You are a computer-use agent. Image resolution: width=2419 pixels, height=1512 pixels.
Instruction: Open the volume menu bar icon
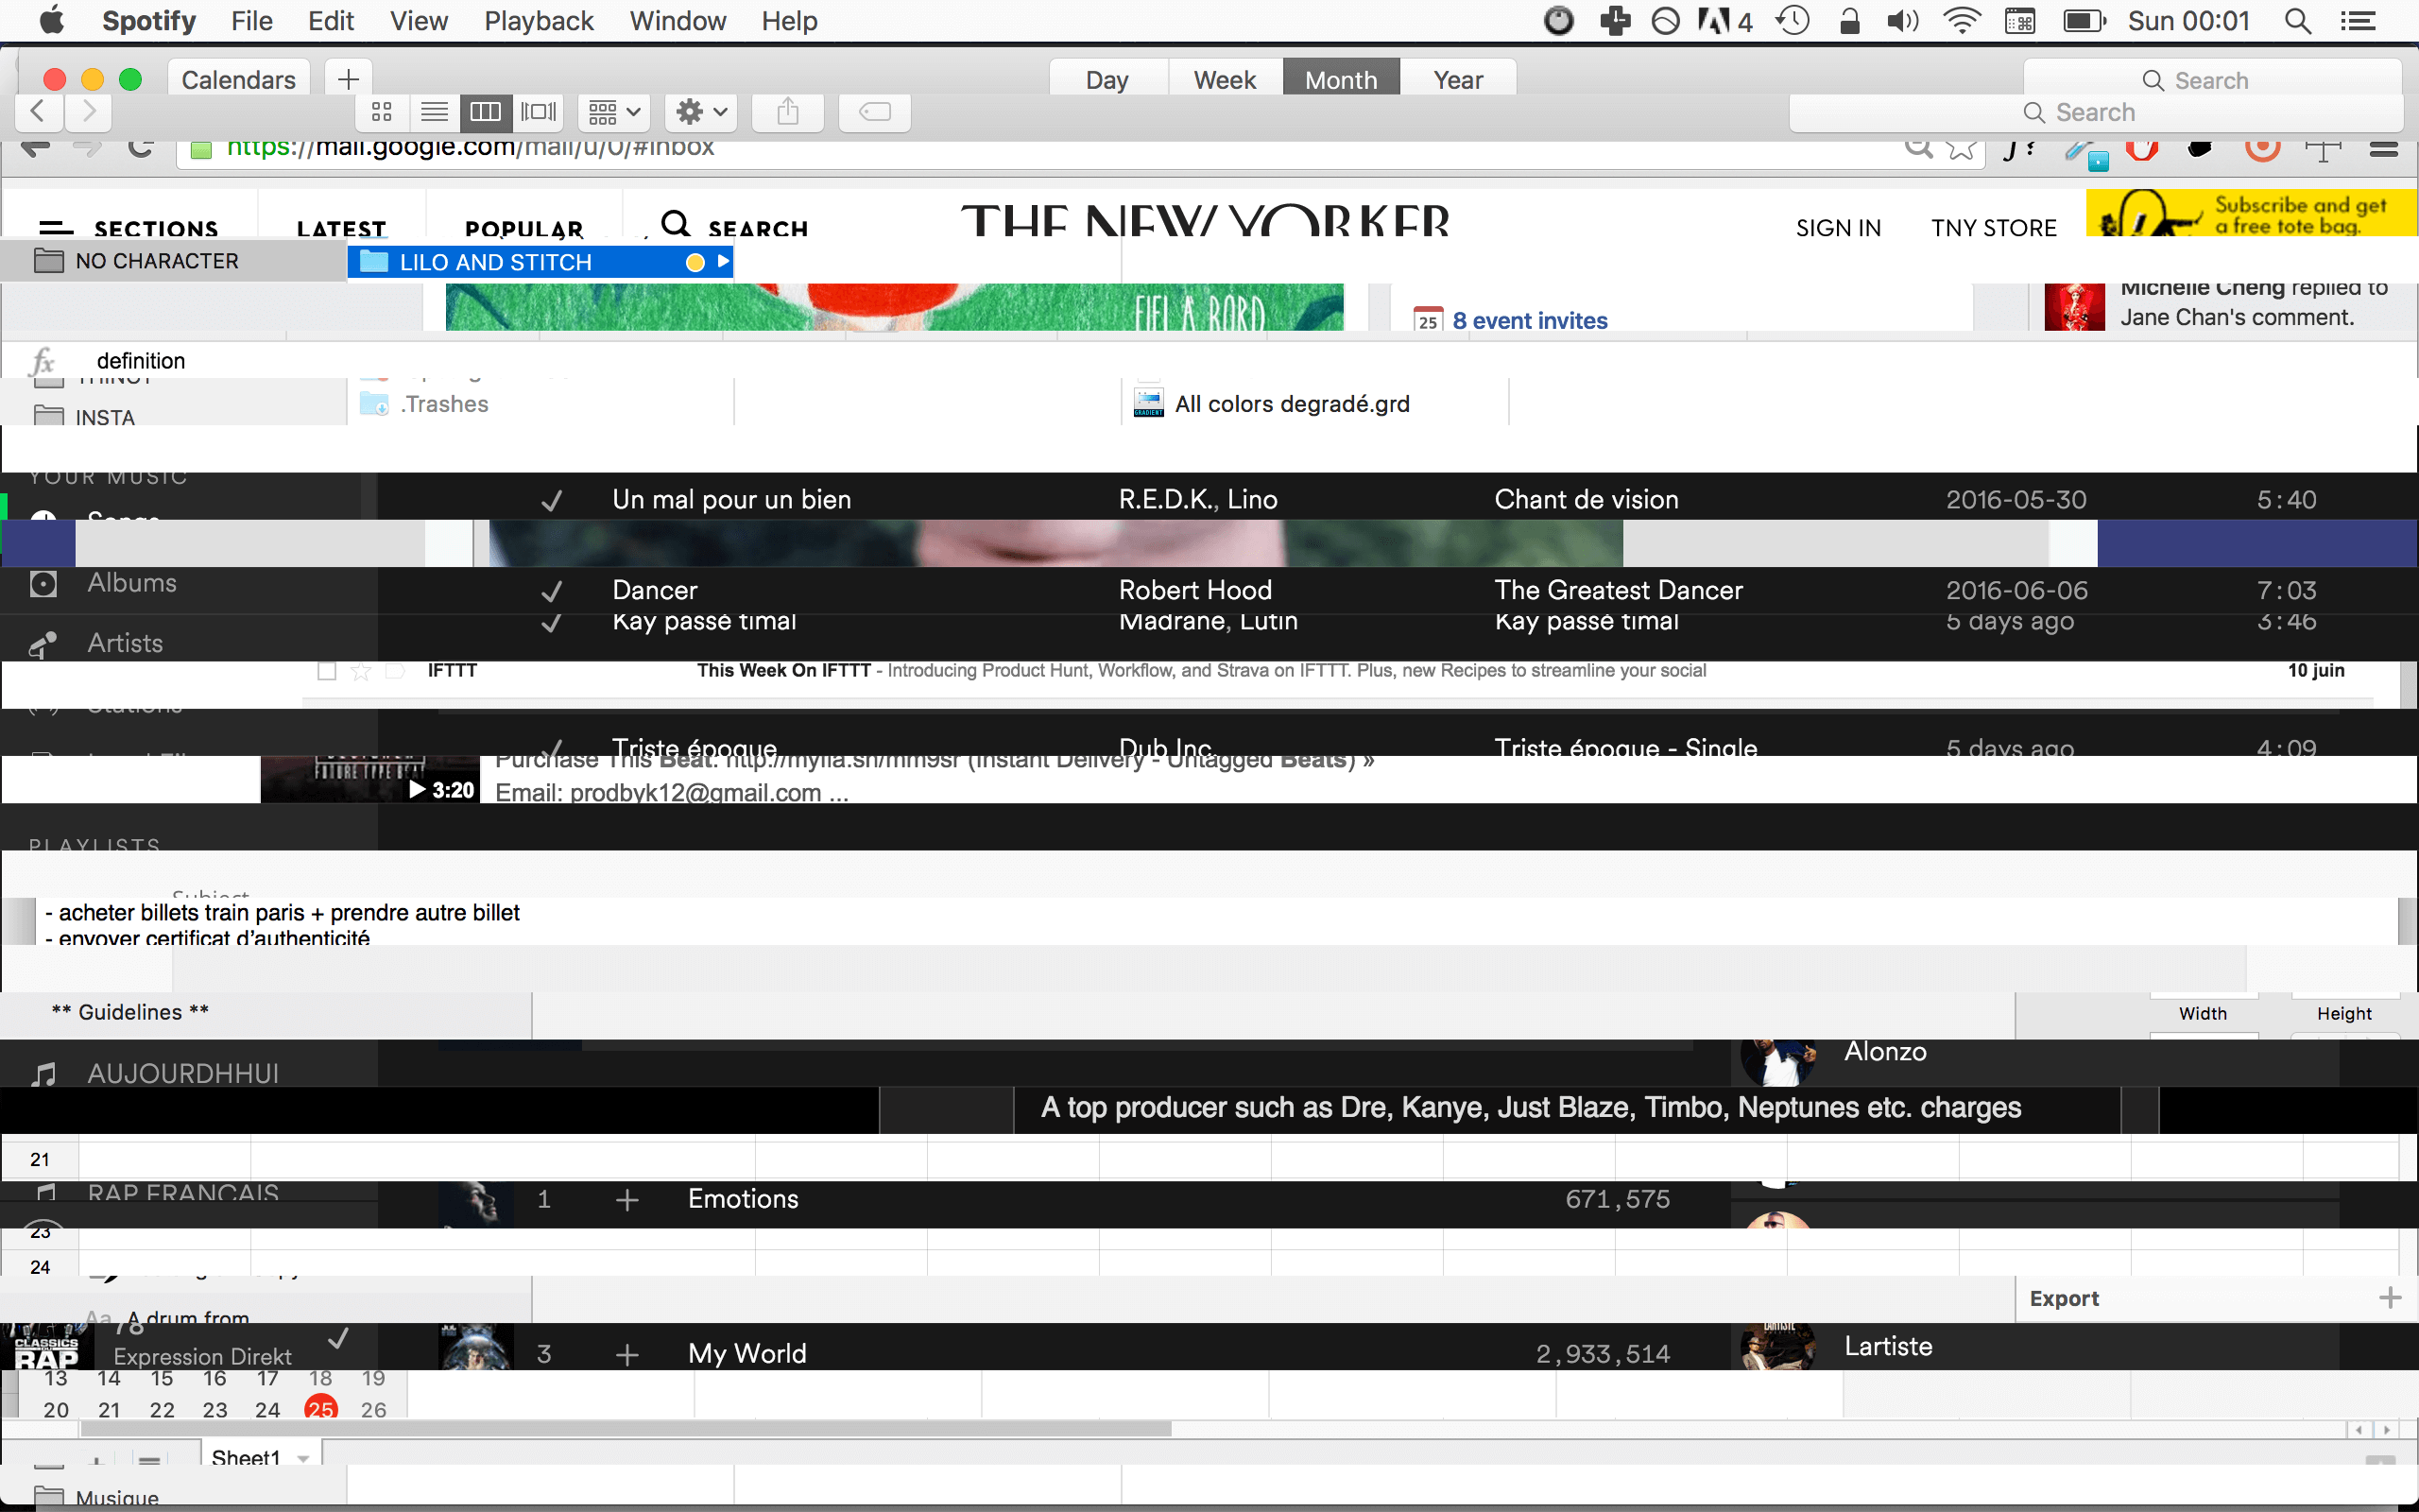pyautogui.click(x=1902, y=21)
